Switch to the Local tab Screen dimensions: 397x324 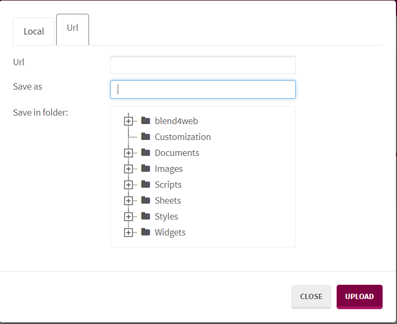point(34,32)
